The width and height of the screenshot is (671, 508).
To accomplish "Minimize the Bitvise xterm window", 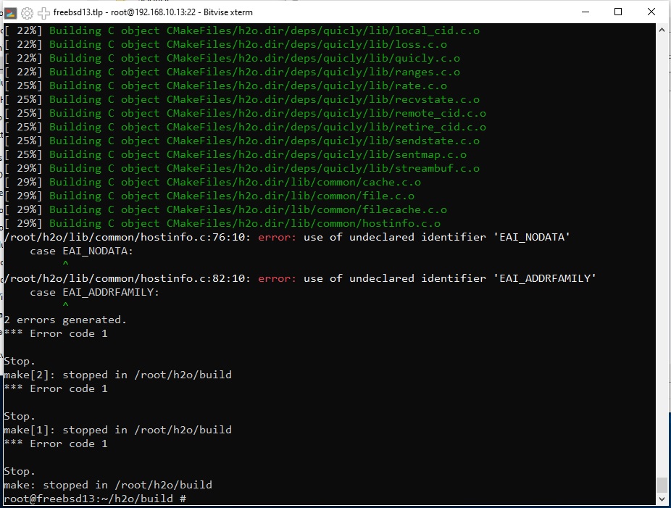I will (x=585, y=12).
